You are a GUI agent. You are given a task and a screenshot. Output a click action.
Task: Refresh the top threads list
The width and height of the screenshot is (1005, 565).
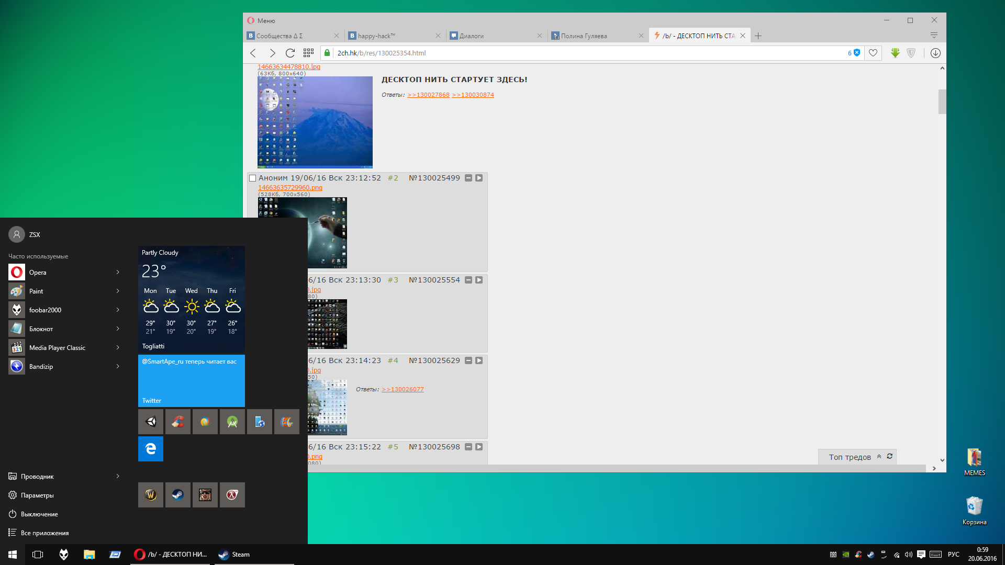[x=889, y=457]
